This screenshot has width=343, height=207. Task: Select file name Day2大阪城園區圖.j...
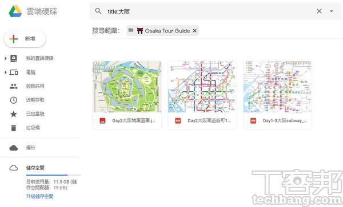tap(134, 121)
